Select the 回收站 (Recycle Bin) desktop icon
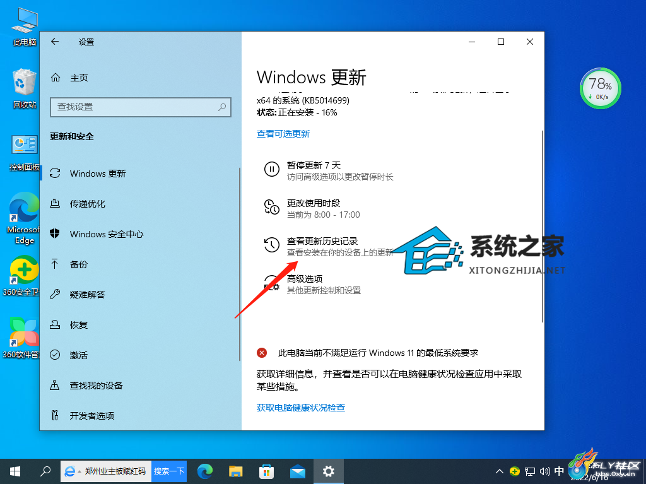 pos(25,89)
